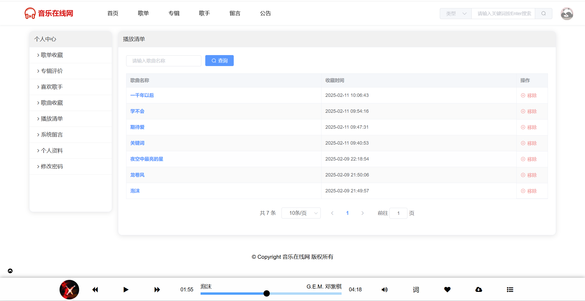Open the 类型 search type dropdown
This screenshot has width=585, height=301.
click(456, 14)
